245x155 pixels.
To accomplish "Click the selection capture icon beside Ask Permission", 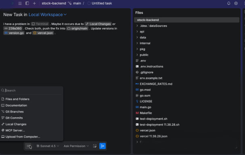I will [x=95, y=146].
